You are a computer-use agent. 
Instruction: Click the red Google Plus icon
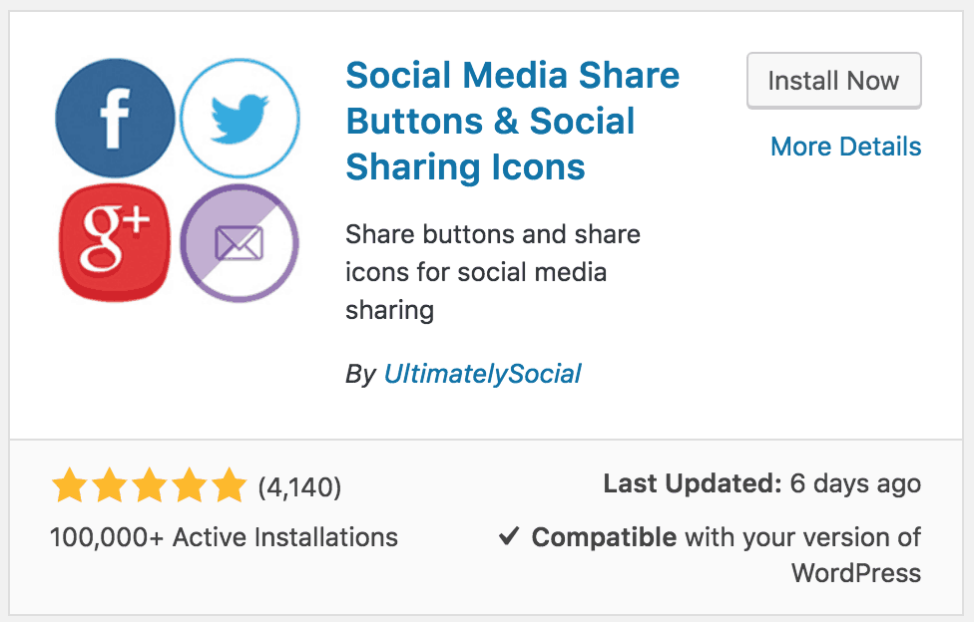point(115,242)
